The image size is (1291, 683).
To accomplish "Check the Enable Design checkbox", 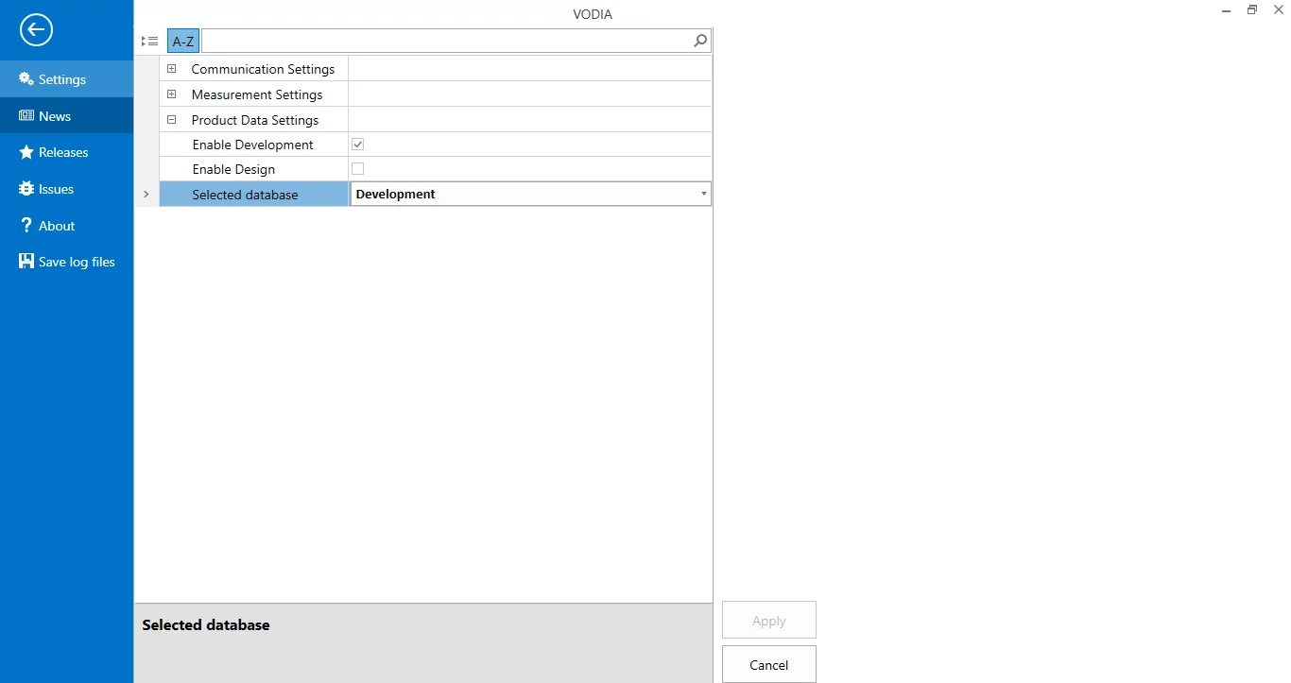I will 357,168.
